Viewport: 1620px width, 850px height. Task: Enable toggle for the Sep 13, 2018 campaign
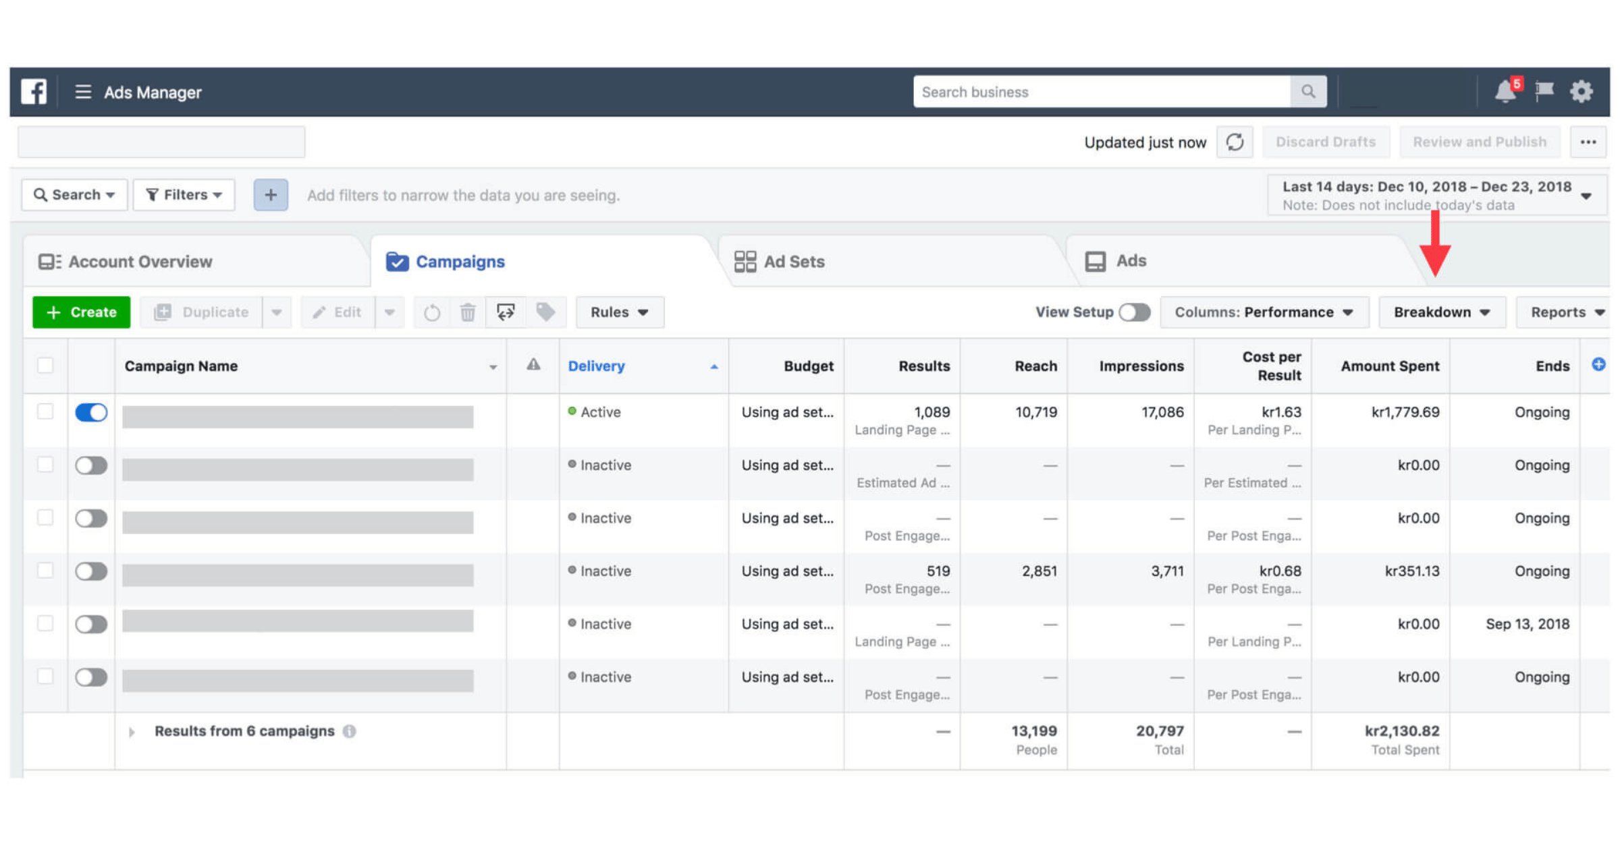click(x=91, y=624)
